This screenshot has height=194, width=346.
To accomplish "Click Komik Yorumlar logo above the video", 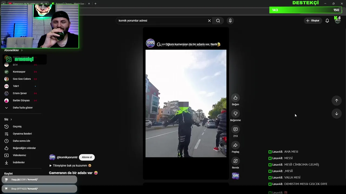I will click(150, 43).
